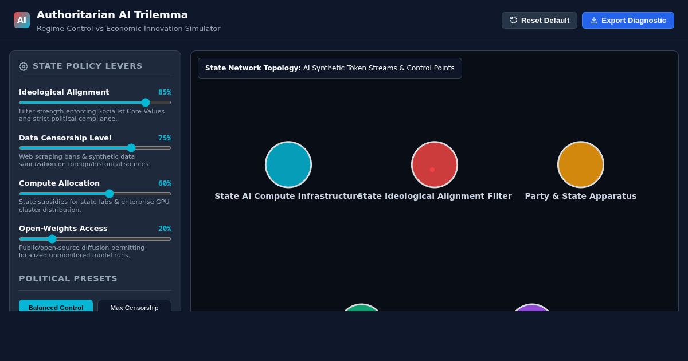Click the reset arrow icon in Reset Default

point(514,20)
